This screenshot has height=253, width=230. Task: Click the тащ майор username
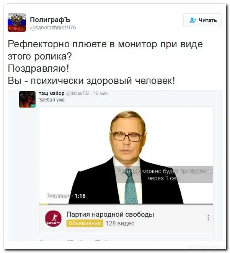52,93
